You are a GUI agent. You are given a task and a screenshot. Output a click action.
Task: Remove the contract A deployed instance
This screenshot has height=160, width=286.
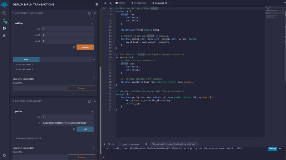click(95, 13)
